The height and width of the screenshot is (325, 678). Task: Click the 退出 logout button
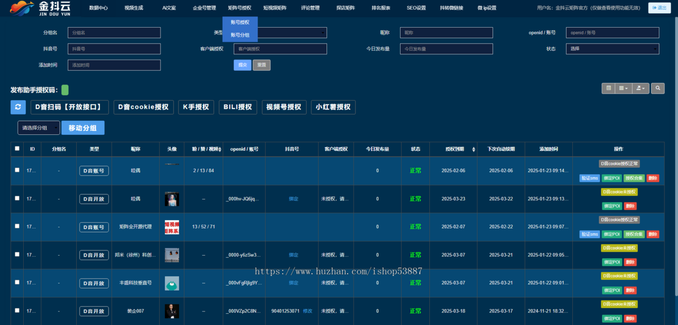pyautogui.click(x=660, y=8)
